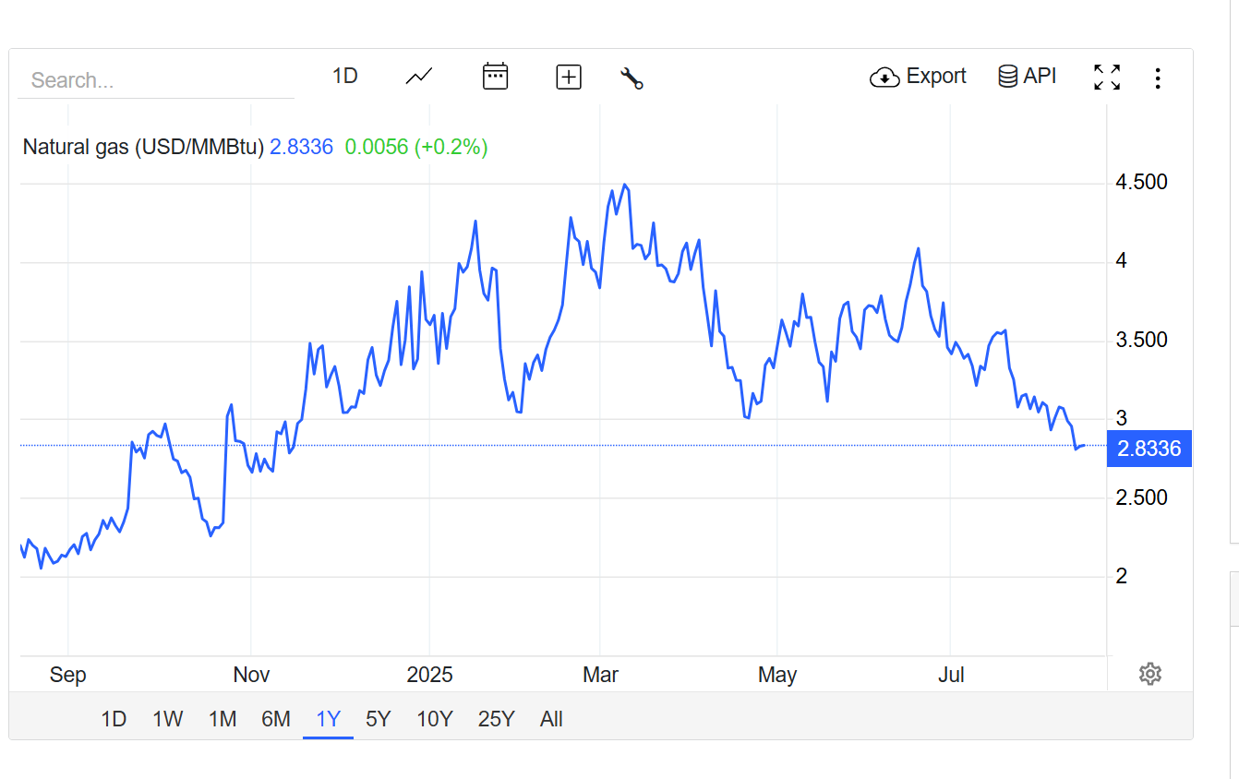Viewport: 1239px width, 779px height.
Task: Click the Export button label
Action: tap(936, 76)
